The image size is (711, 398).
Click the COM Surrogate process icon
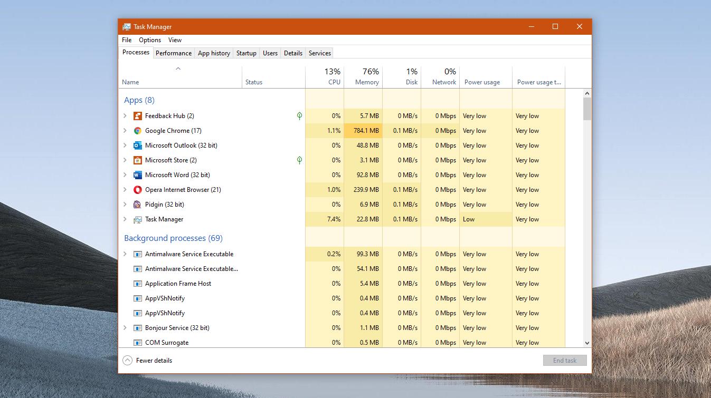coord(137,343)
